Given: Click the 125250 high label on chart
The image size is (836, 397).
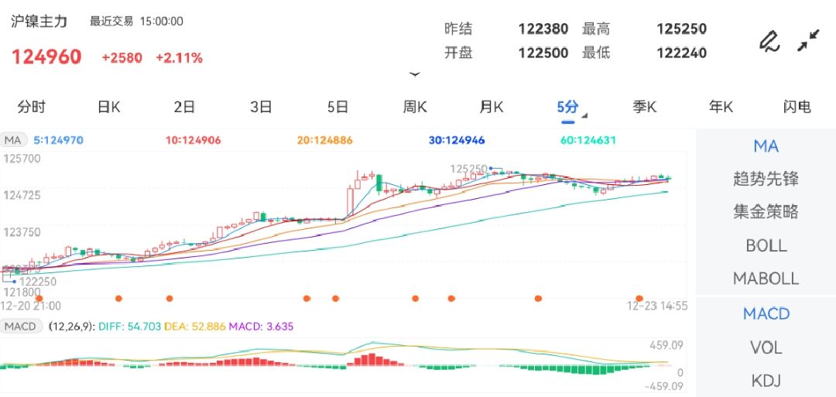Looking at the screenshot, I should [468, 169].
